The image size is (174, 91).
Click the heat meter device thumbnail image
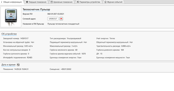pos(11,17)
